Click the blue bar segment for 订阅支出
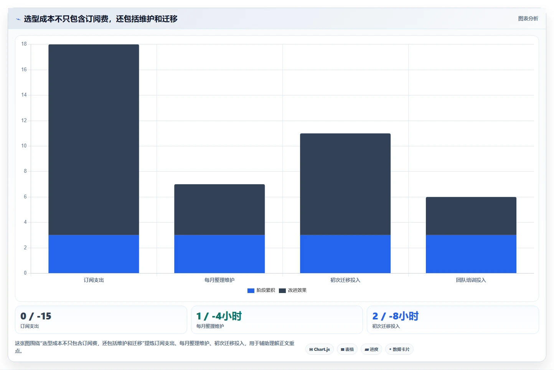 click(94, 254)
